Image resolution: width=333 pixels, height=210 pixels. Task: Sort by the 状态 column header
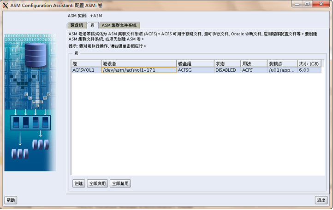click(227, 64)
